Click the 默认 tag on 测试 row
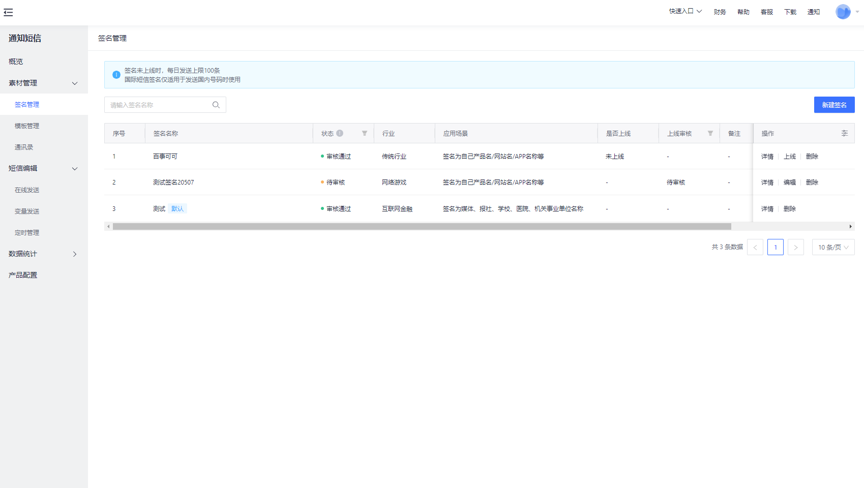 pyautogui.click(x=177, y=209)
